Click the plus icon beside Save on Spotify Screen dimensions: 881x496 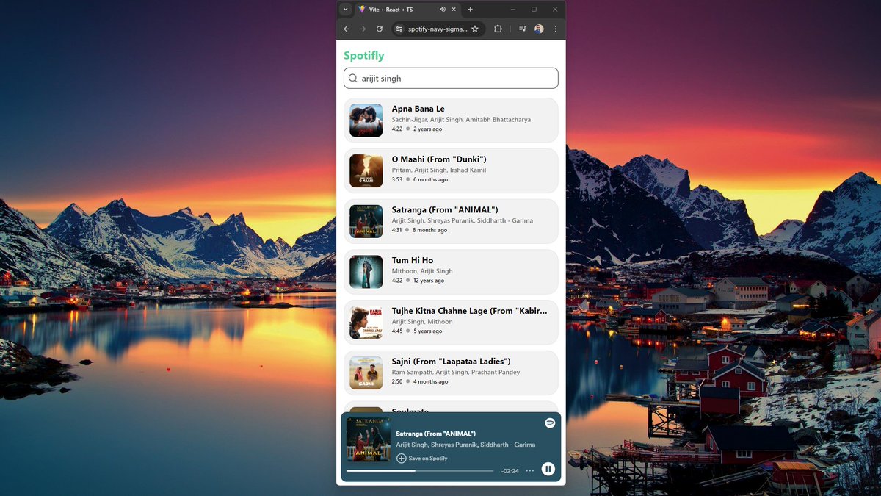(x=401, y=459)
